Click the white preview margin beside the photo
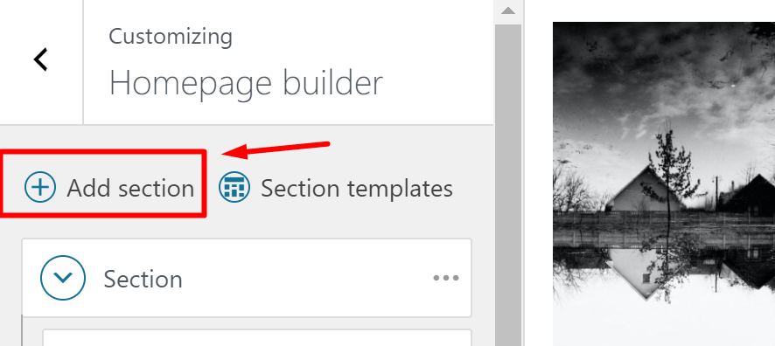Screen dimensions: 775x346 tap(538, 183)
